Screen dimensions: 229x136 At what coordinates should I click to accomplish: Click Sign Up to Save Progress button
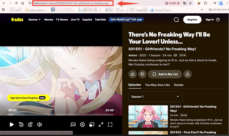tap(28, 98)
